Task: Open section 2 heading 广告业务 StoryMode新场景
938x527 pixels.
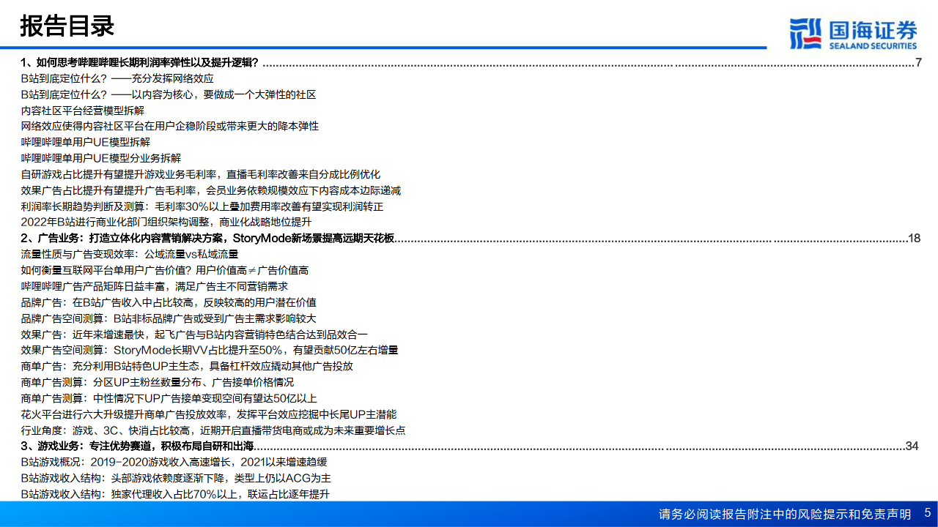Action: (207, 238)
